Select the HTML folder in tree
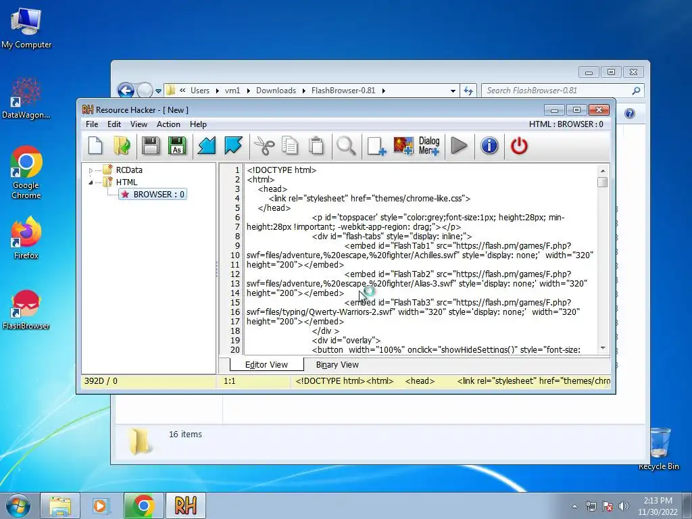The height and width of the screenshot is (519, 692). click(126, 182)
